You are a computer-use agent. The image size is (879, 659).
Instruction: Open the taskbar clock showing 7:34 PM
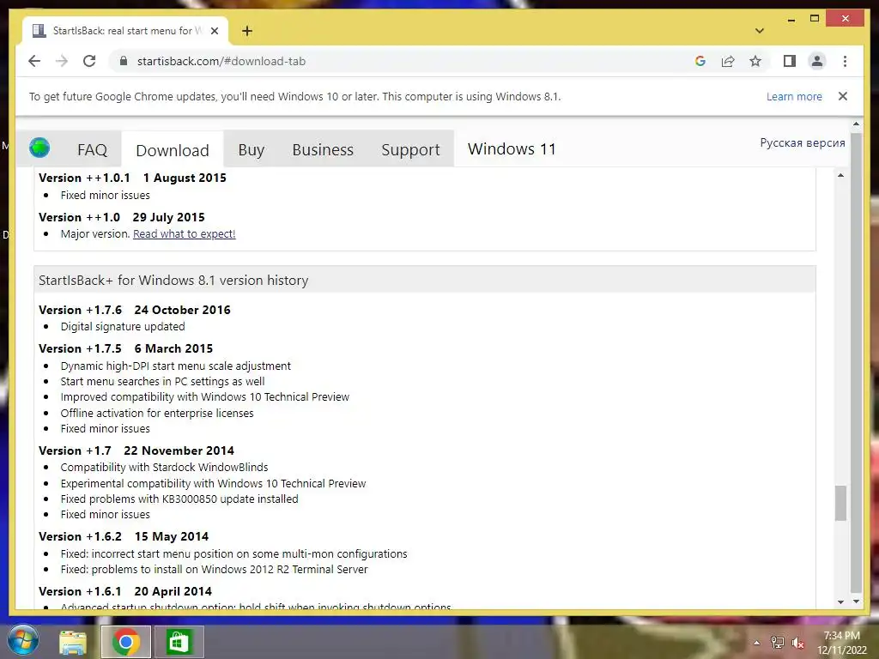pos(842,642)
